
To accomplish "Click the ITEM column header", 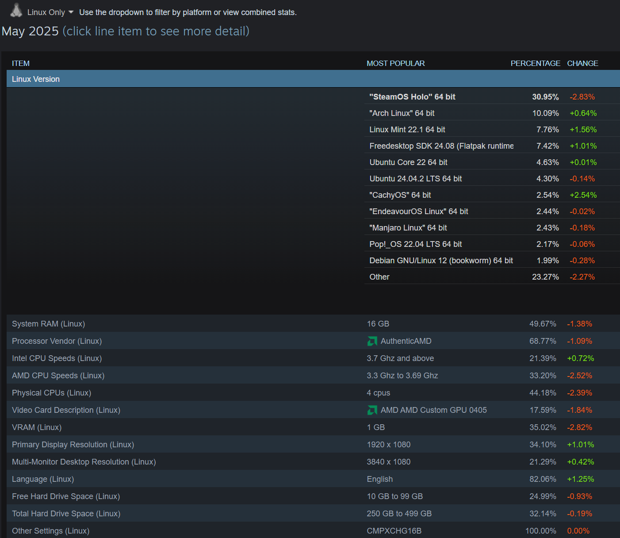I will click(21, 63).
